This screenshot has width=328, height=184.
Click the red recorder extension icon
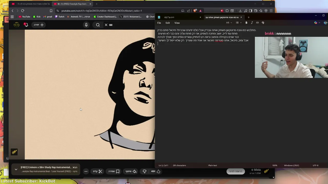[x=222, y=11]
